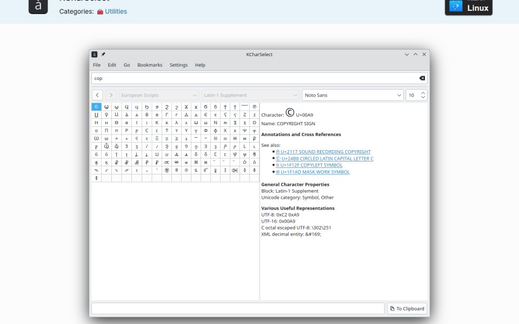The width and height of the screenshot is (519, 324).
Task: Open the Bookmarks menu
Action: tap(150, 65)
